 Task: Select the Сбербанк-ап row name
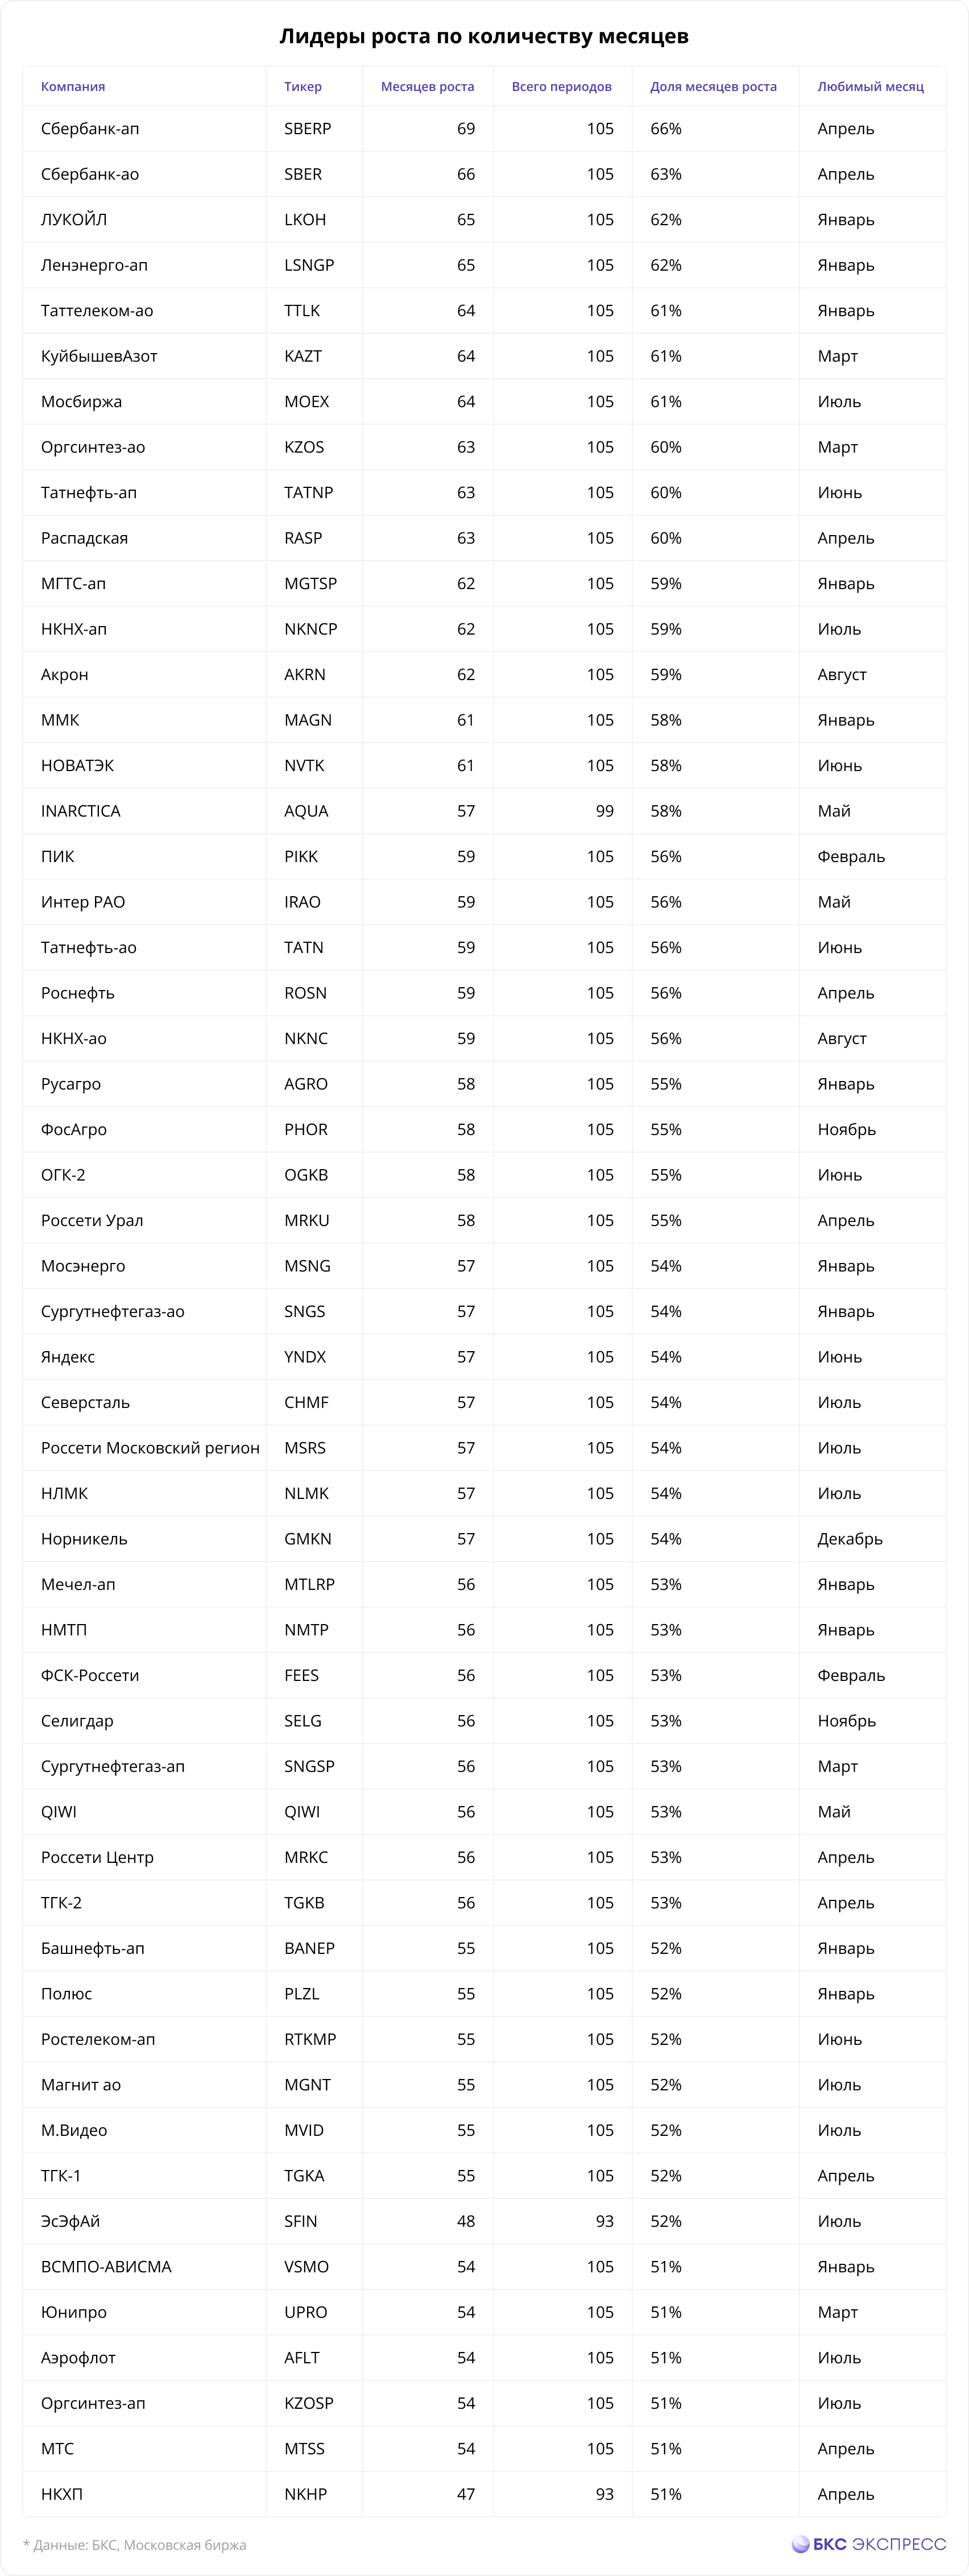pyautogui.click(x=90, y=129)
